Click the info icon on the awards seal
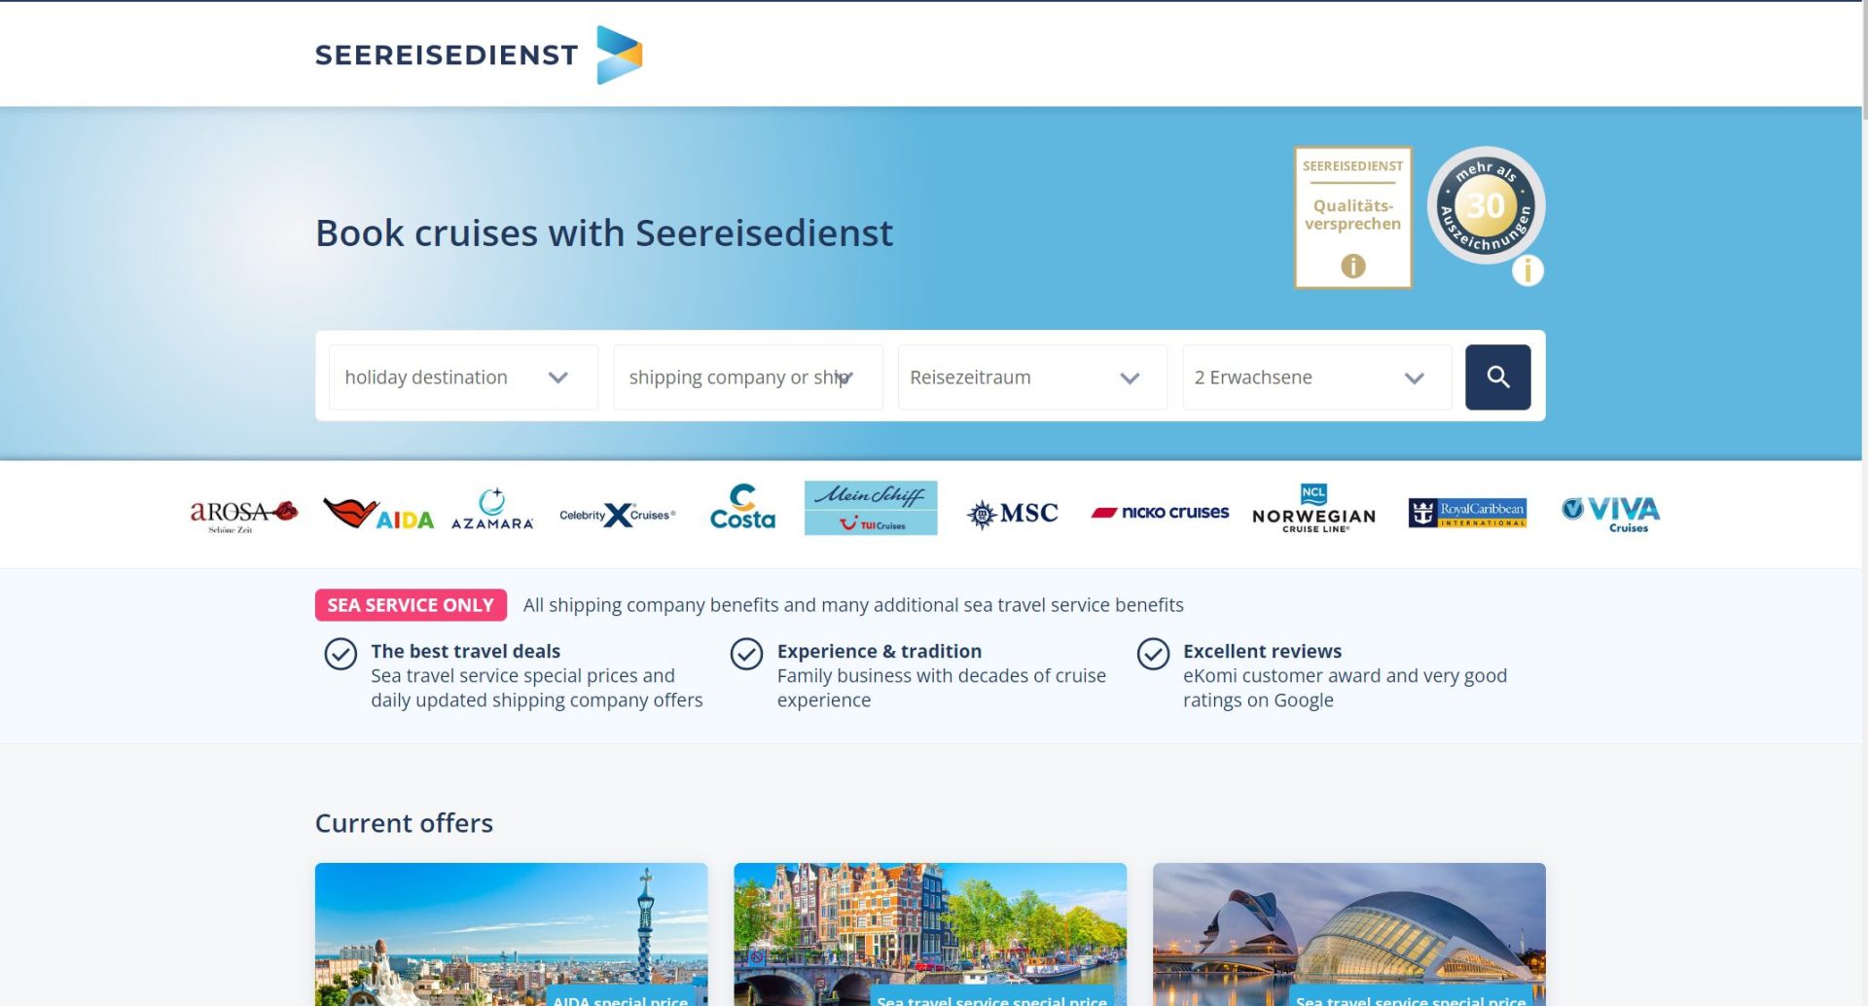 (1527, 270)
